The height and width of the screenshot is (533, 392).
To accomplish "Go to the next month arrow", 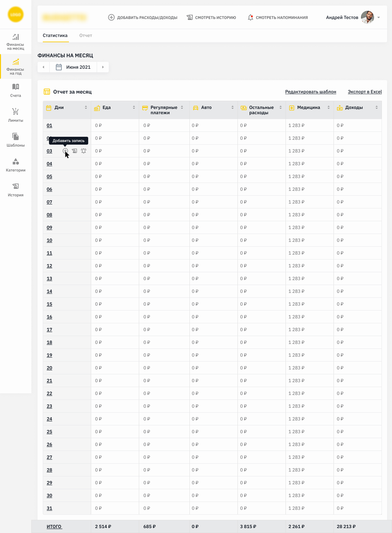I will tap(103, 67).
